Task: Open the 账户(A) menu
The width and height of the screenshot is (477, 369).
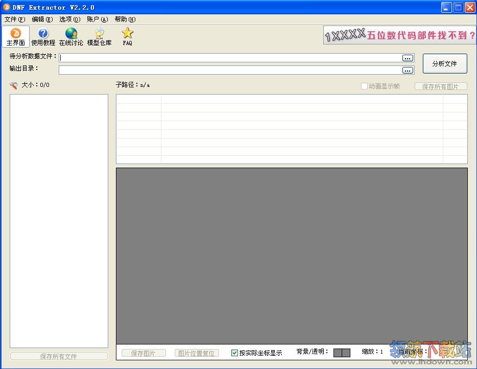Action: coord(98,19)
